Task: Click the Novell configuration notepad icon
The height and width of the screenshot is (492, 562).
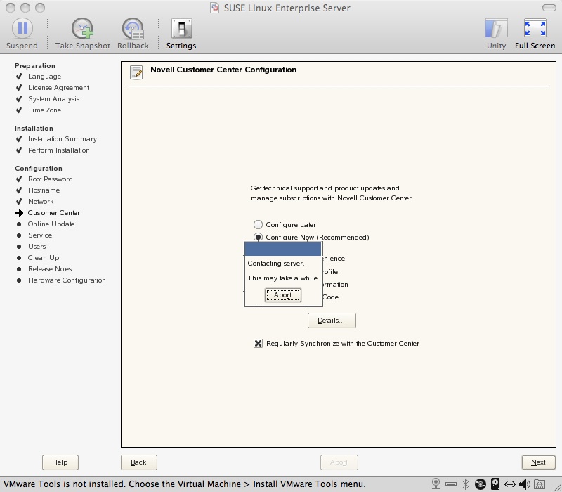Action: pos(136,72)
